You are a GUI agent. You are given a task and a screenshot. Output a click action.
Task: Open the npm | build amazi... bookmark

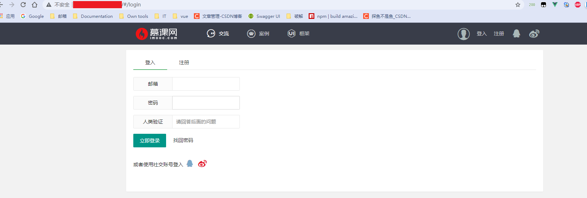(x=333, y=16)
